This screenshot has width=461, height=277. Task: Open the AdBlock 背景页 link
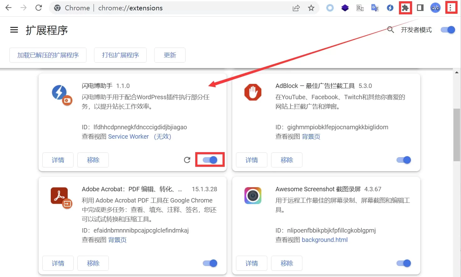tap(311, 136)
